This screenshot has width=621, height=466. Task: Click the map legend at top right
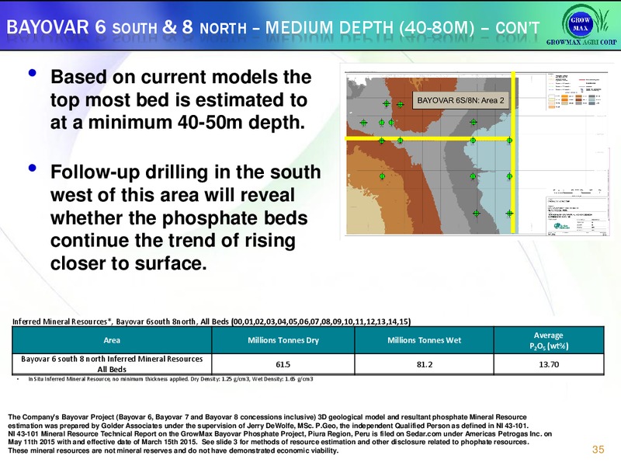click(575, 91)
